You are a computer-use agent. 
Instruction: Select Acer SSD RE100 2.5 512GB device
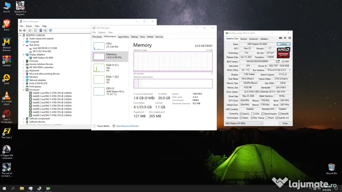pos(45,48)
